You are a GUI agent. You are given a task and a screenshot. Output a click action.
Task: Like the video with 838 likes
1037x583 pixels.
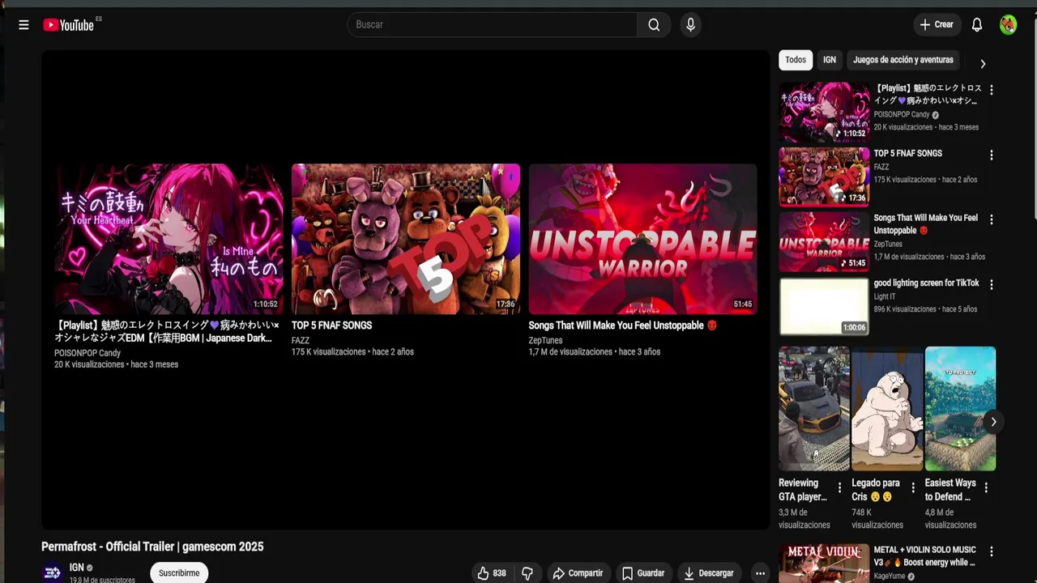[x=492, y=573]
